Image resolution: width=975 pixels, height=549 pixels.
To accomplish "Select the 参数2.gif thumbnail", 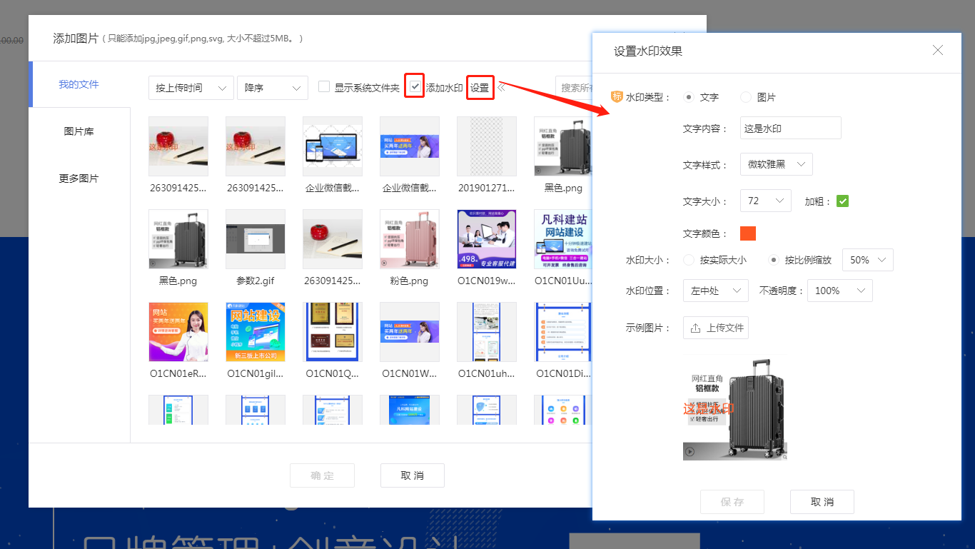I will (x=256, y=239).
